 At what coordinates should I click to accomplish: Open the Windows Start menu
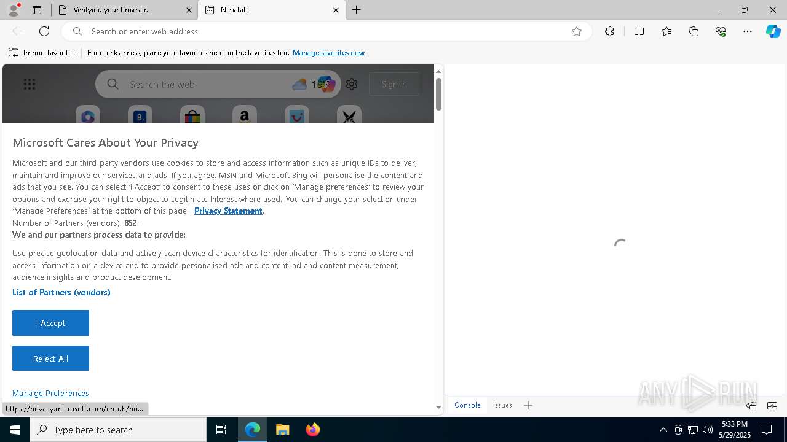15,430
